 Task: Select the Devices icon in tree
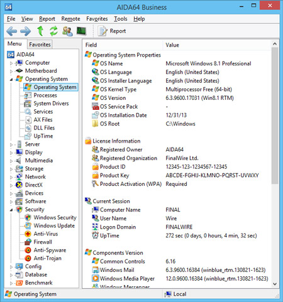pyautogui.click(x=19, y=193)
